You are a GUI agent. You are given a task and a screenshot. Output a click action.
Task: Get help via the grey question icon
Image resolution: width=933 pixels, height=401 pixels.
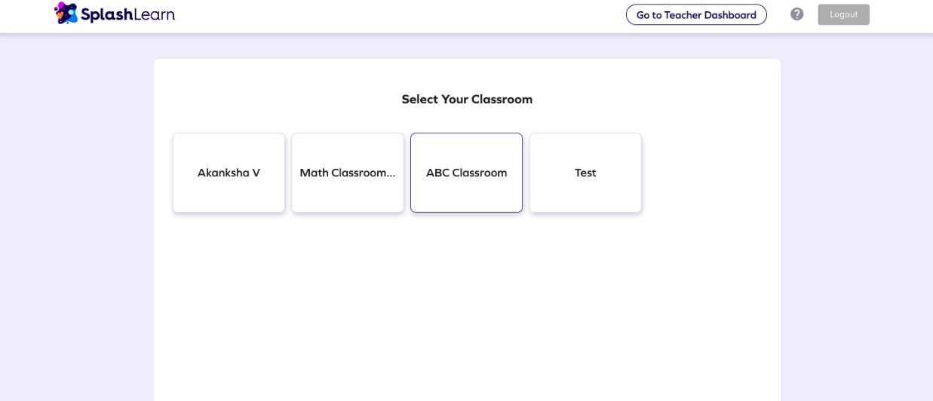796,14
